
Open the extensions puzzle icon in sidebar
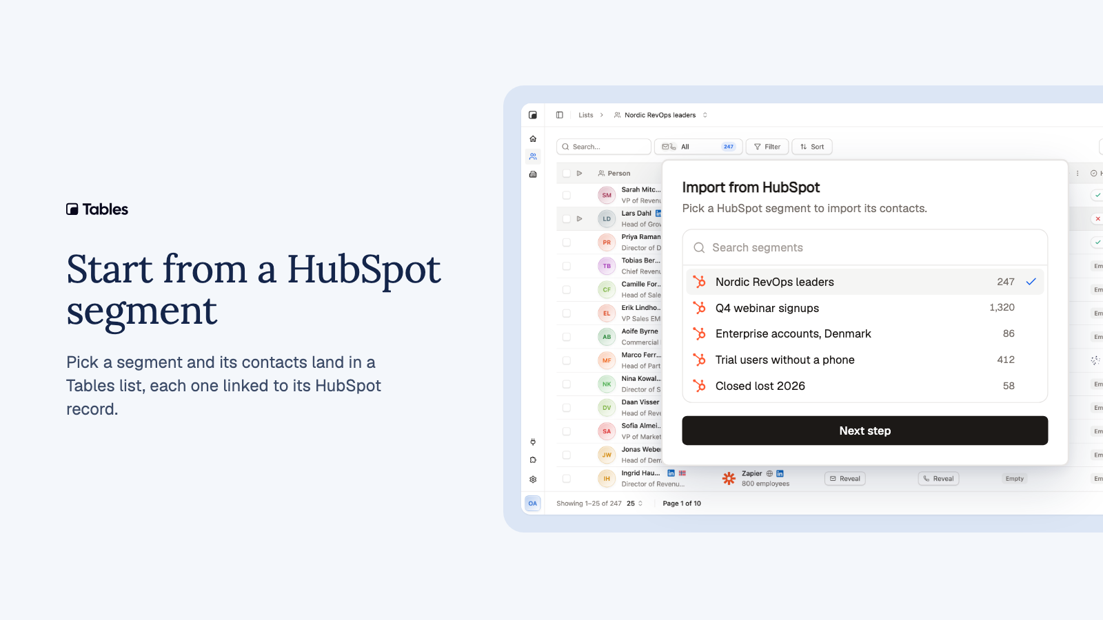[x=533, y=460]
